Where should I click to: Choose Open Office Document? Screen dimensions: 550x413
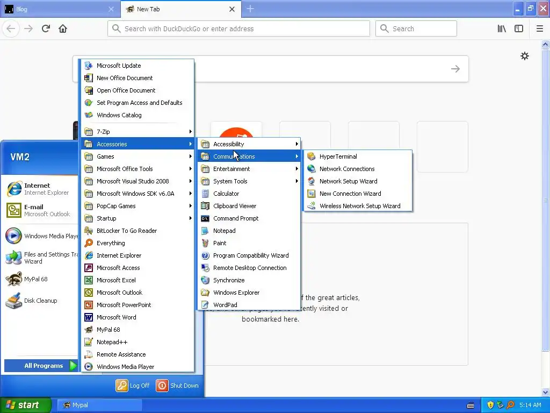(138, 90)
